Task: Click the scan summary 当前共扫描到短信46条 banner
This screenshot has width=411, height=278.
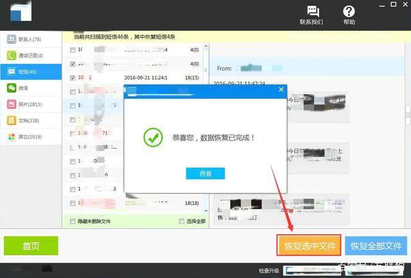Action: [x=124, y=37]
